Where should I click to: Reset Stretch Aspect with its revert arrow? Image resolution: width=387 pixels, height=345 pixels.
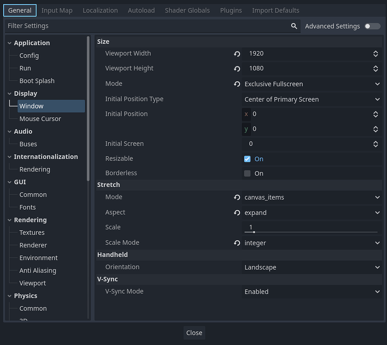coord(237,213)
